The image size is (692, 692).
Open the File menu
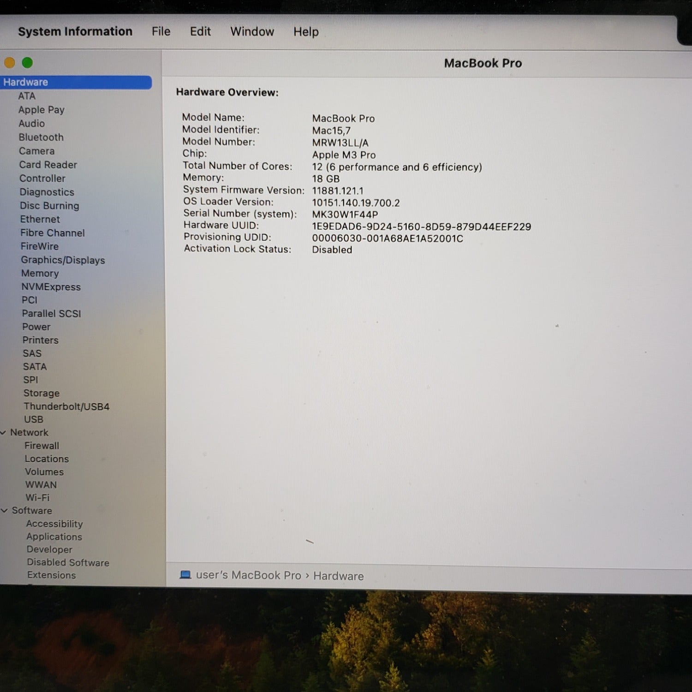click(x=161, y=31)
